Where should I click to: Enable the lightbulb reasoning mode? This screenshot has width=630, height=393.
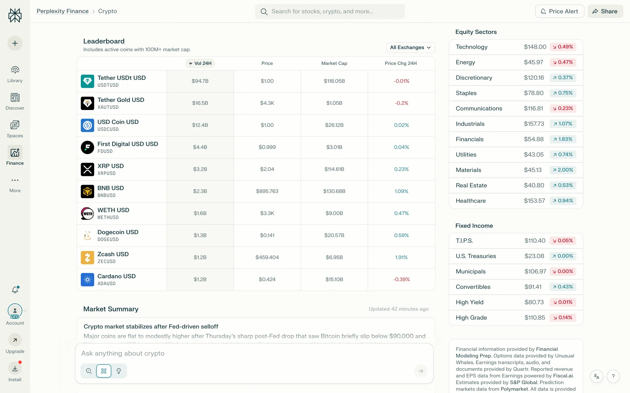[119, 371]
